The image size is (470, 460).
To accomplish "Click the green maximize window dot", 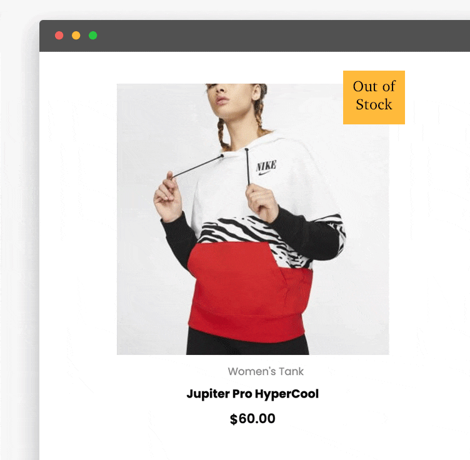I will click(x=93, y=36).
